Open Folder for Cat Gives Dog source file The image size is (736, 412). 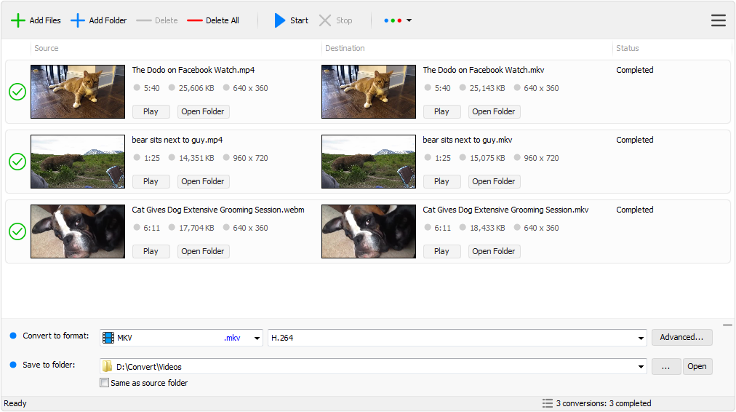coord(203,251)
